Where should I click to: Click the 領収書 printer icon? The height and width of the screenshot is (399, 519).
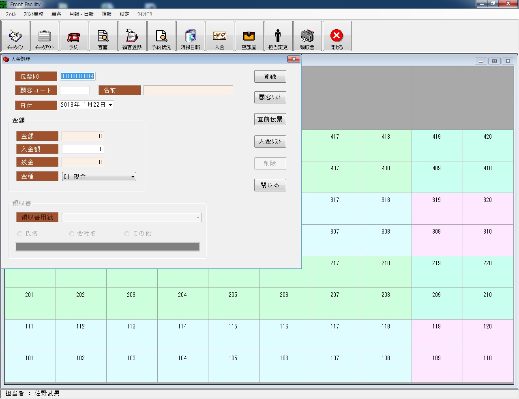pos(307,36)
